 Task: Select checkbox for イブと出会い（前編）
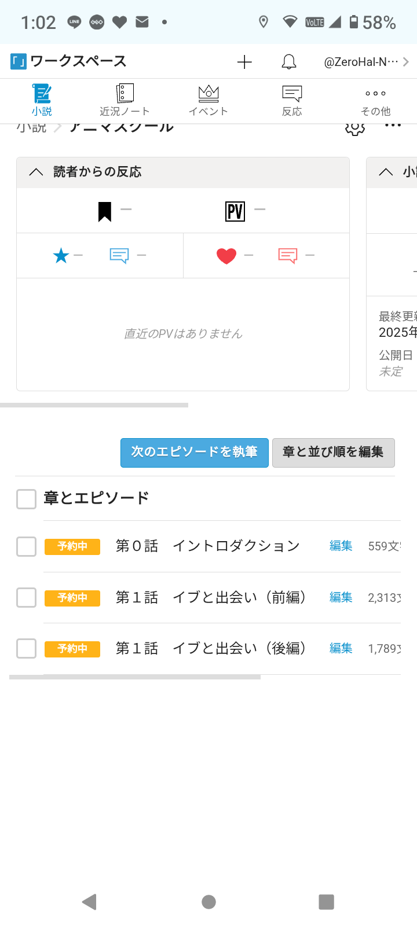(x=27, y=597)
